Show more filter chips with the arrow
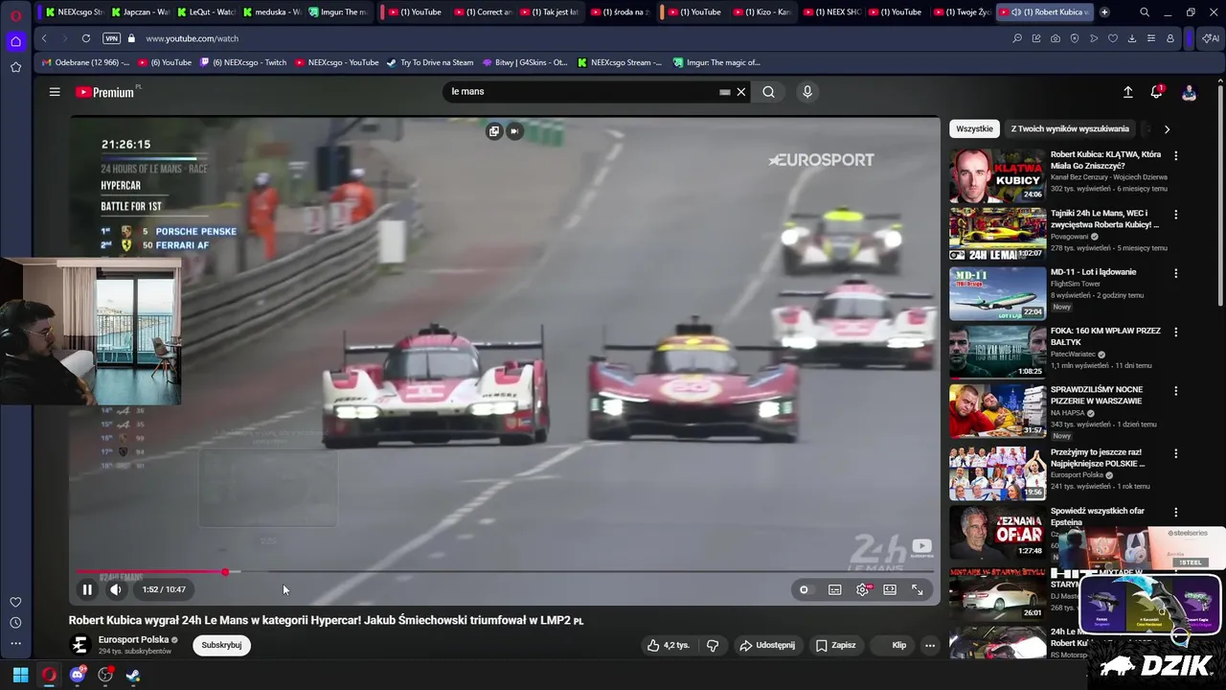This screenshot has height=690, width=1226. (x=1167, y=128)
